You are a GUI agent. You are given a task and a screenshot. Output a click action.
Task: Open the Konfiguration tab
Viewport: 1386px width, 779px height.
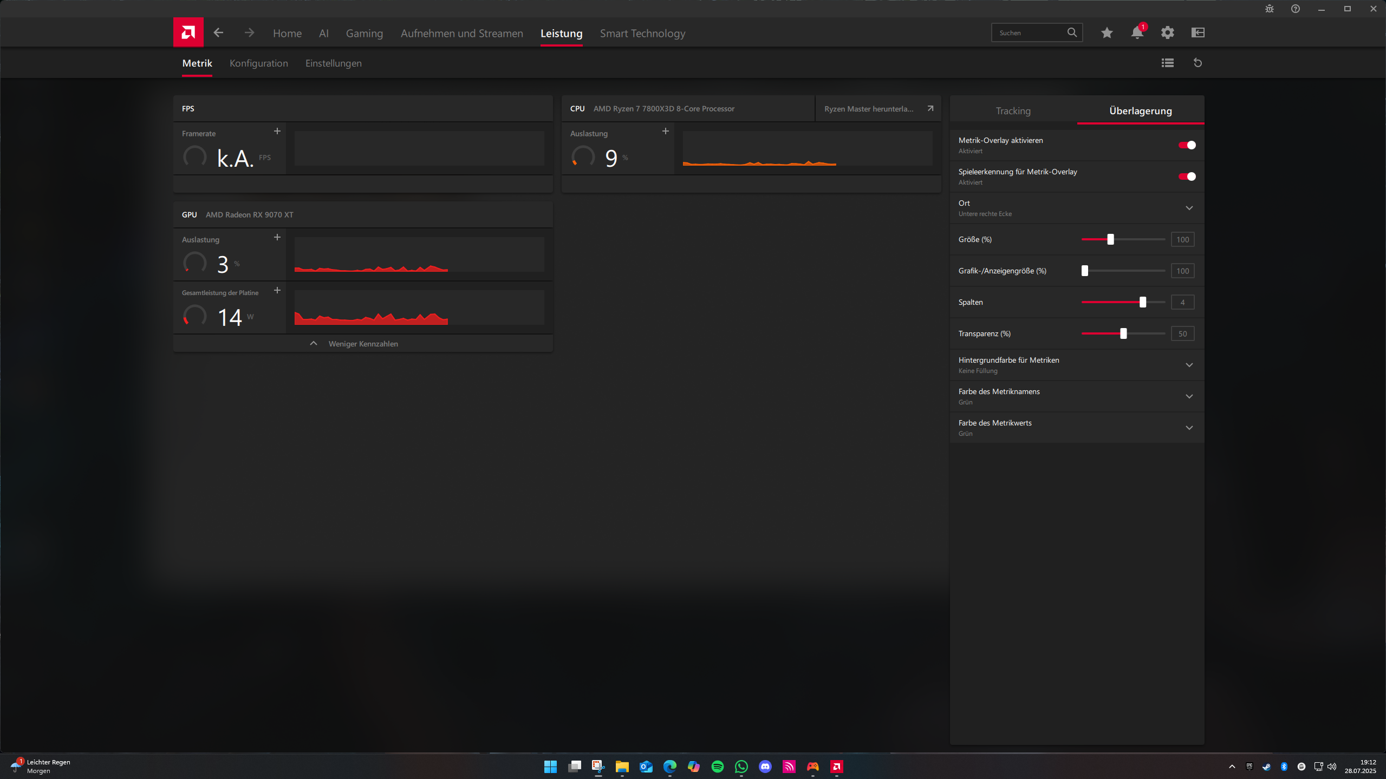pyautogui.click(x=258, y=63)
